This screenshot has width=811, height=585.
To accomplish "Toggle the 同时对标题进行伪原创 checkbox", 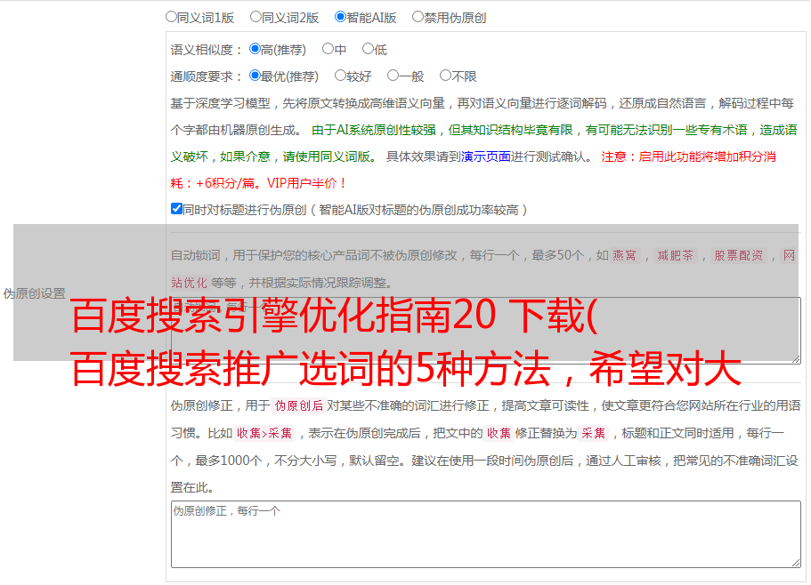I will pos(176,209).
